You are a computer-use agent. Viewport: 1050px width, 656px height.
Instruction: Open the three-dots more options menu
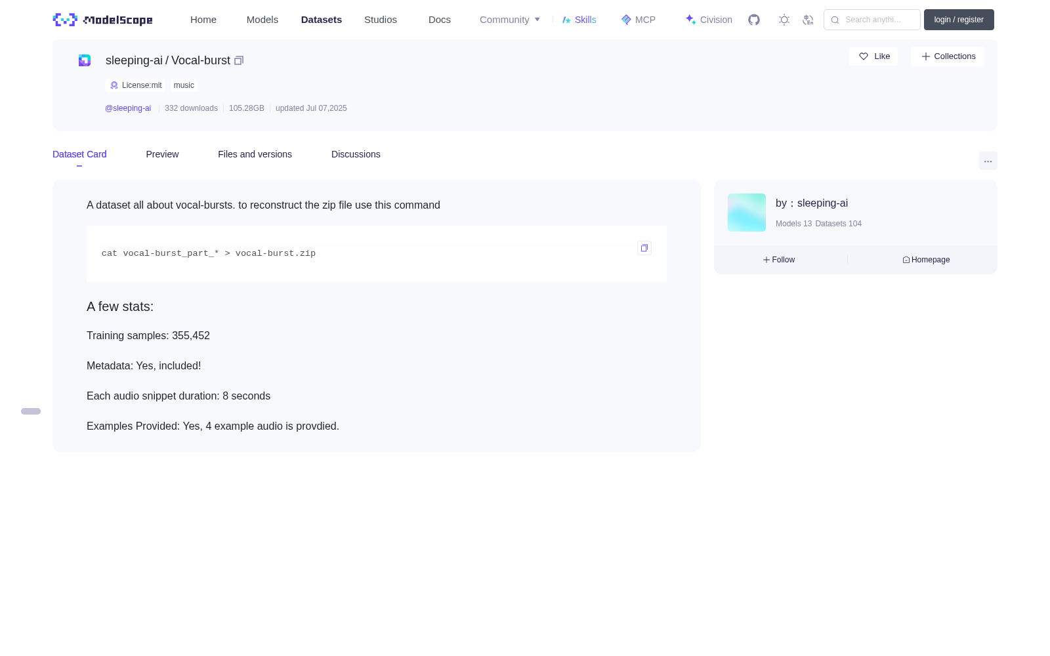[988, 161]
